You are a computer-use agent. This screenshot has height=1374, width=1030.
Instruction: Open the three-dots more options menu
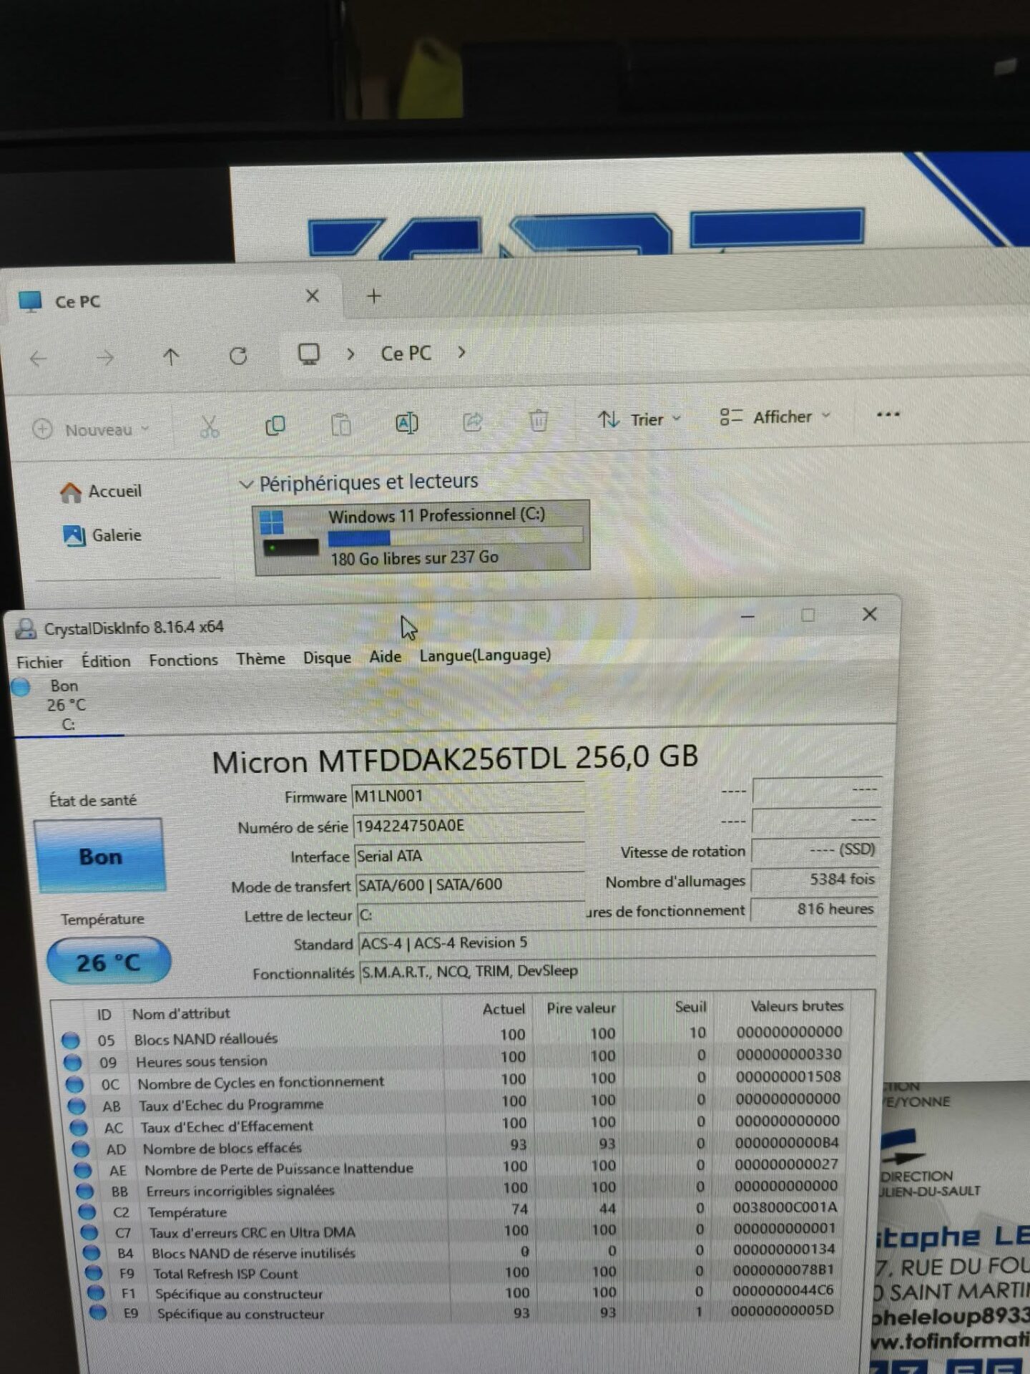coord(888,414)
